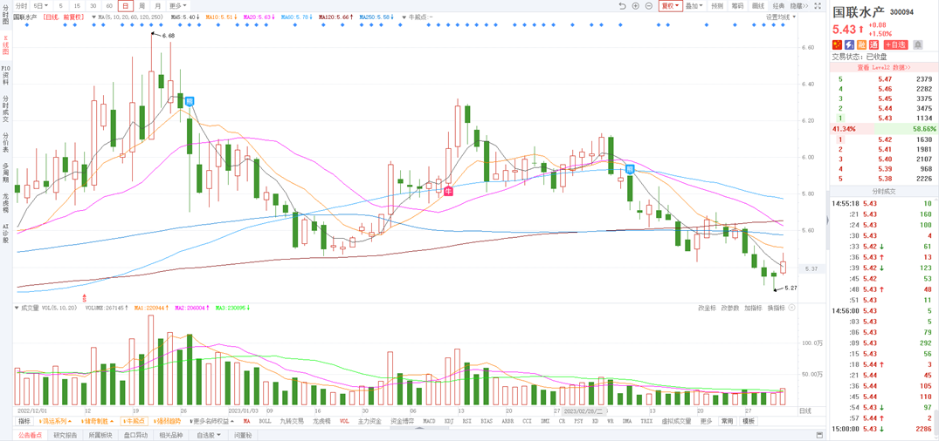The width and height of the screenshot is (939, 441).
Task: Click 查看 Level2 数据 link
Action: 883,67
